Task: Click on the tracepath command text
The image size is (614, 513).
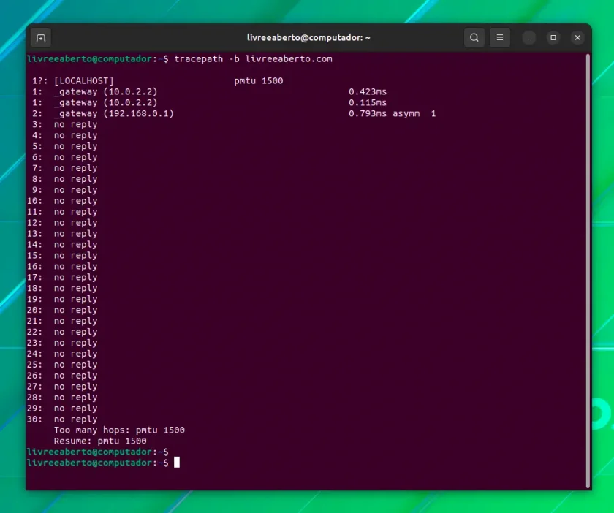Action: point(254,58)
